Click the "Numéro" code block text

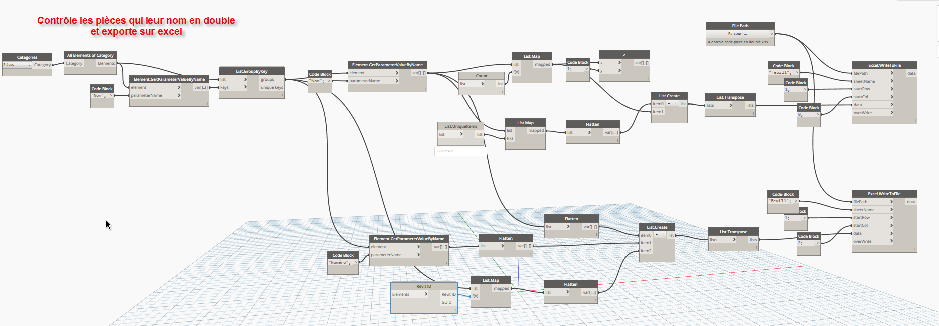[340, 262]
